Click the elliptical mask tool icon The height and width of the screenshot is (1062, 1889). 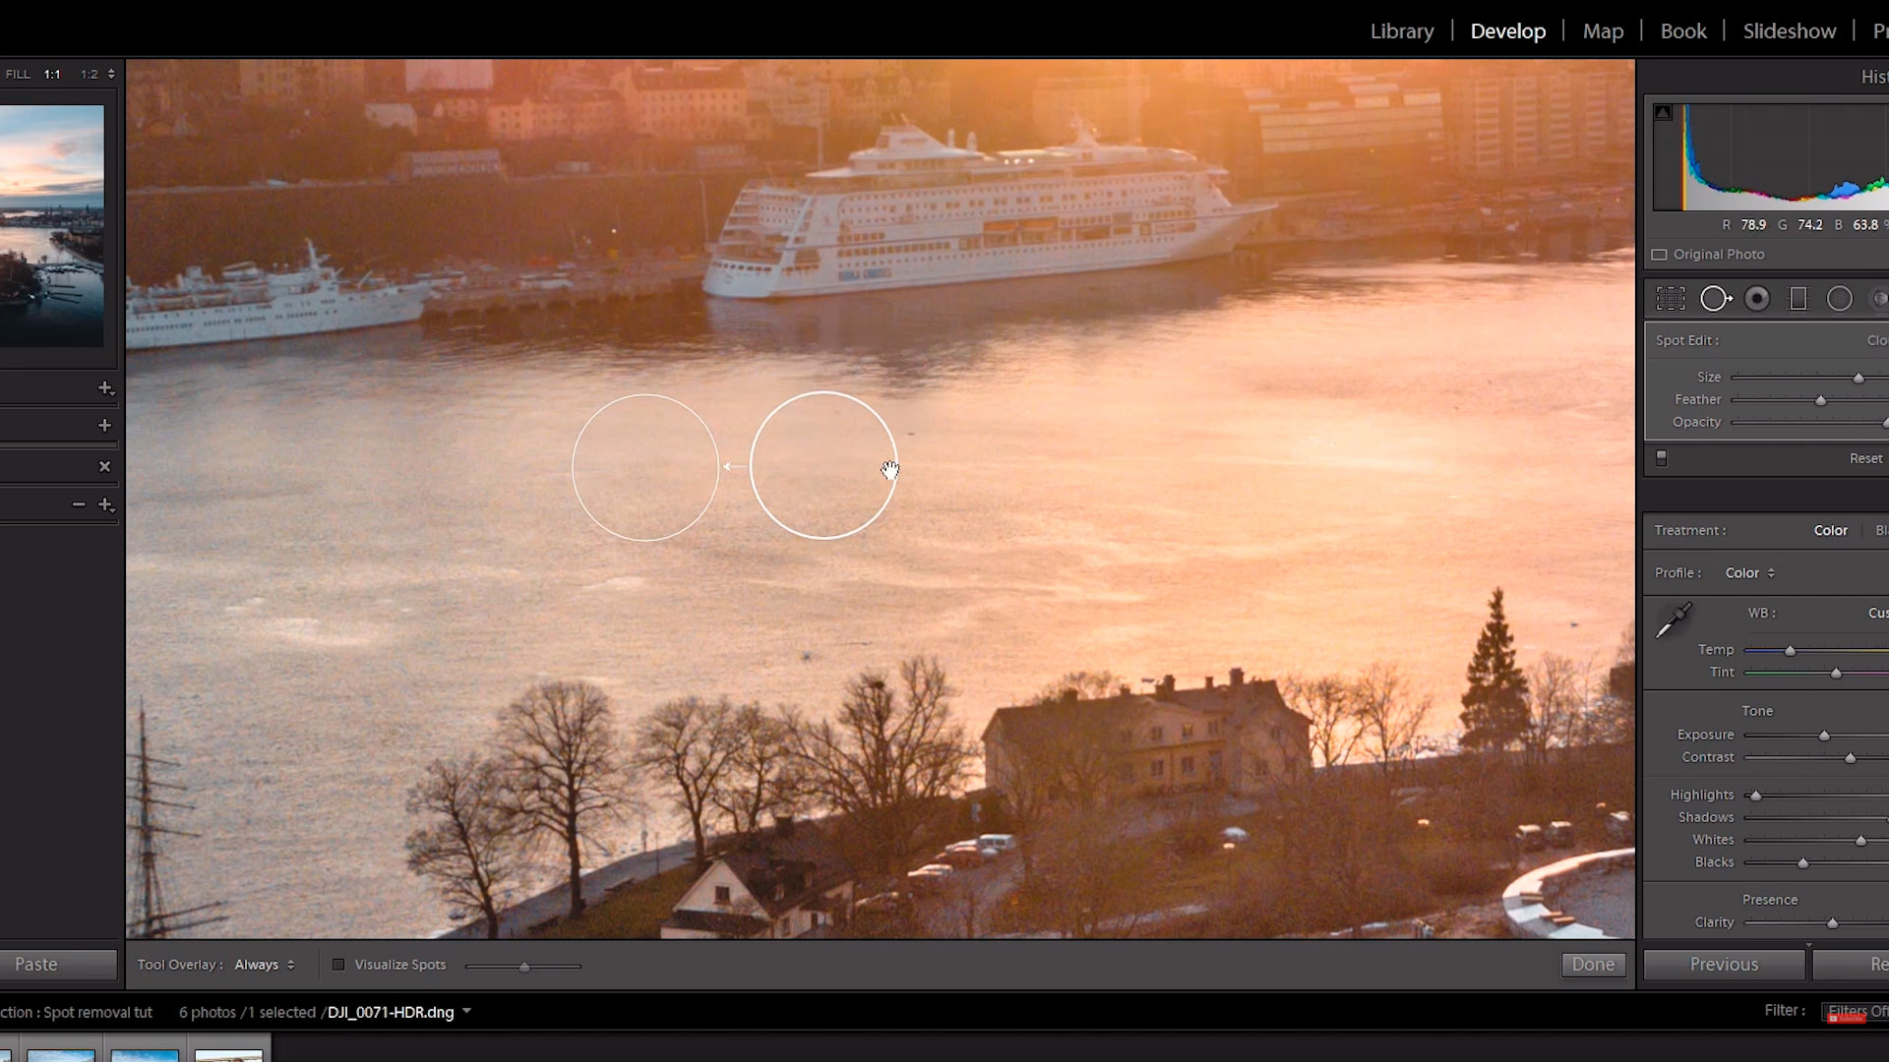tap(1840, 300)
